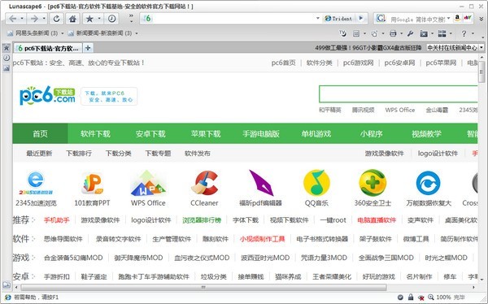Open tools with the wrench icon
Screen dimensions: 488x304
(x=410, y=33)
